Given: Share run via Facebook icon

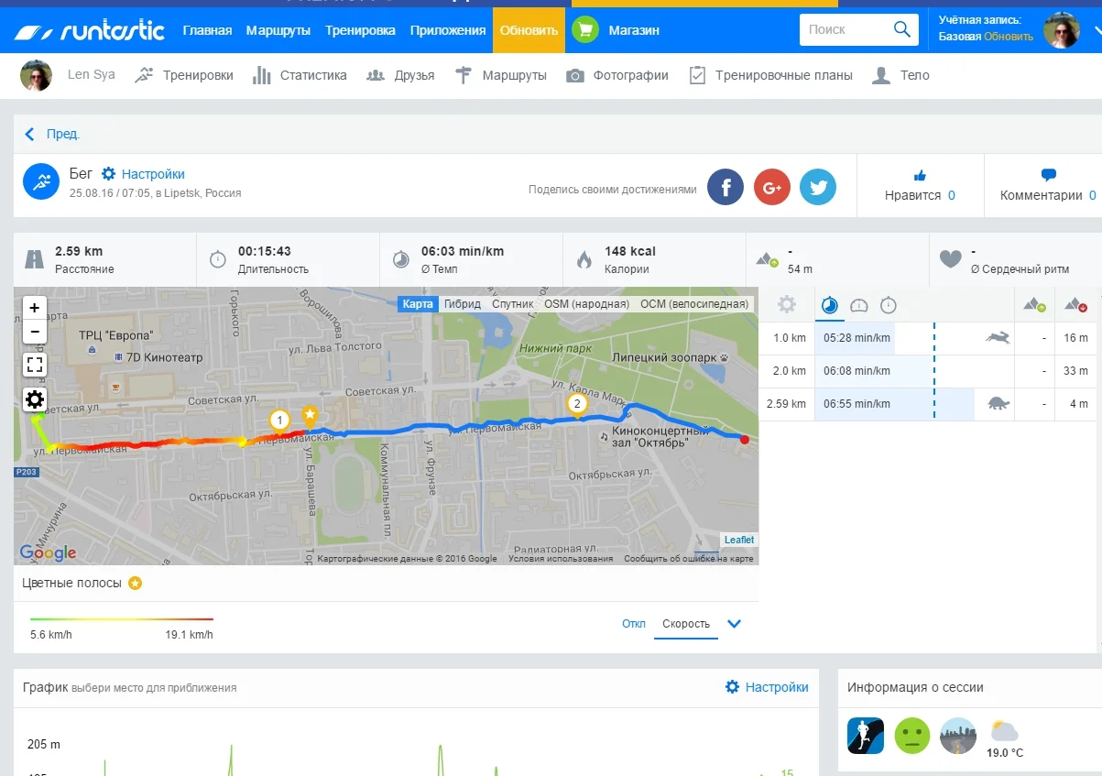Looking at the screenshot, I should coord(726,187).
